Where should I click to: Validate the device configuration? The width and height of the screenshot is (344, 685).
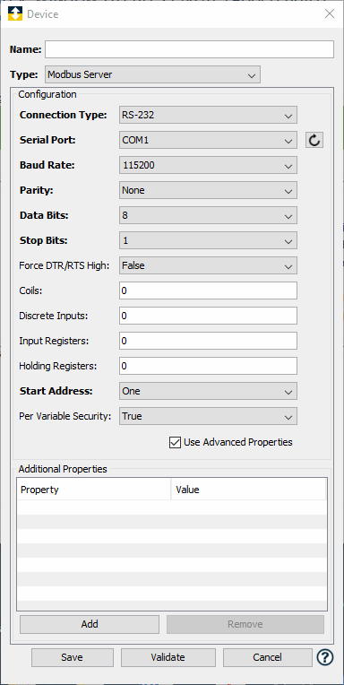pos(168,657)
